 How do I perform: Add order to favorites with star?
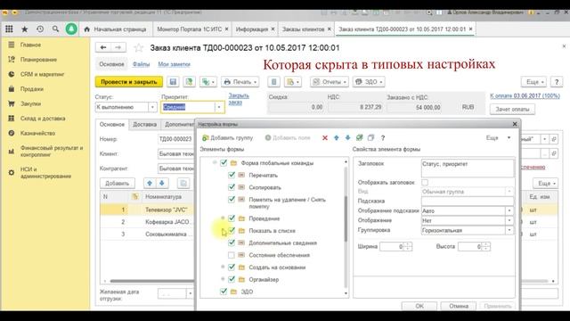click(139, 47)
